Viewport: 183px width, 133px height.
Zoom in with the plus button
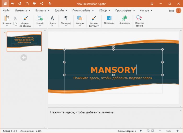pyautogui.click(x=178, y=131)
